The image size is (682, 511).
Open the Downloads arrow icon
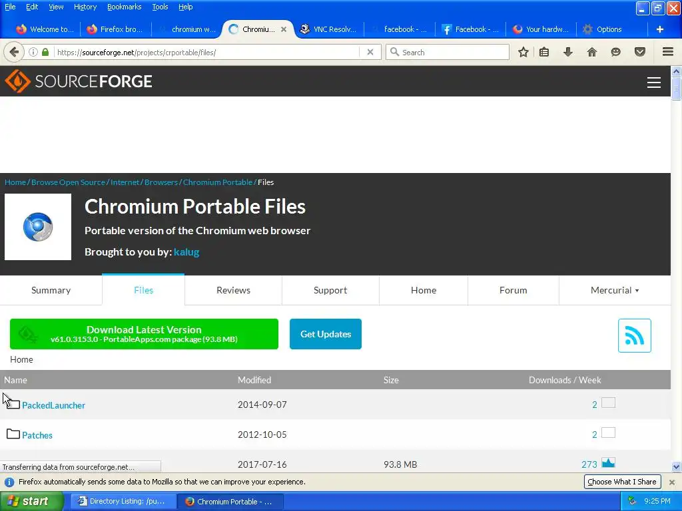567,52
